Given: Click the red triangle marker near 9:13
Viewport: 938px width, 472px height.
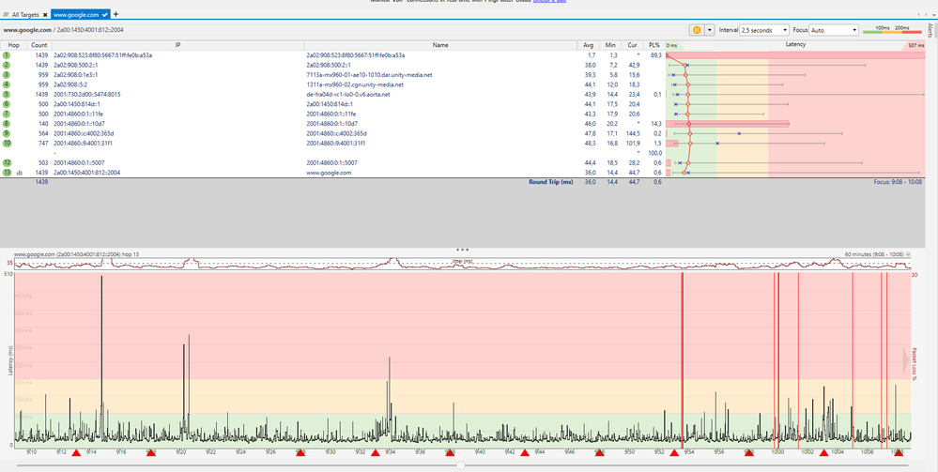Looking at the screenshot, I should pos(76,453).
